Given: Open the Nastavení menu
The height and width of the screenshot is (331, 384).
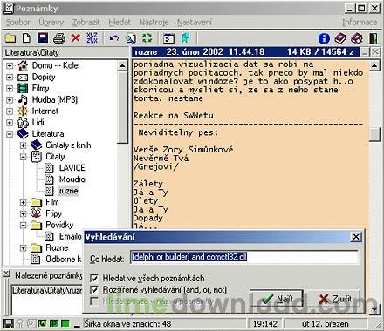Looking at the screenshot, I should (195, 22).
